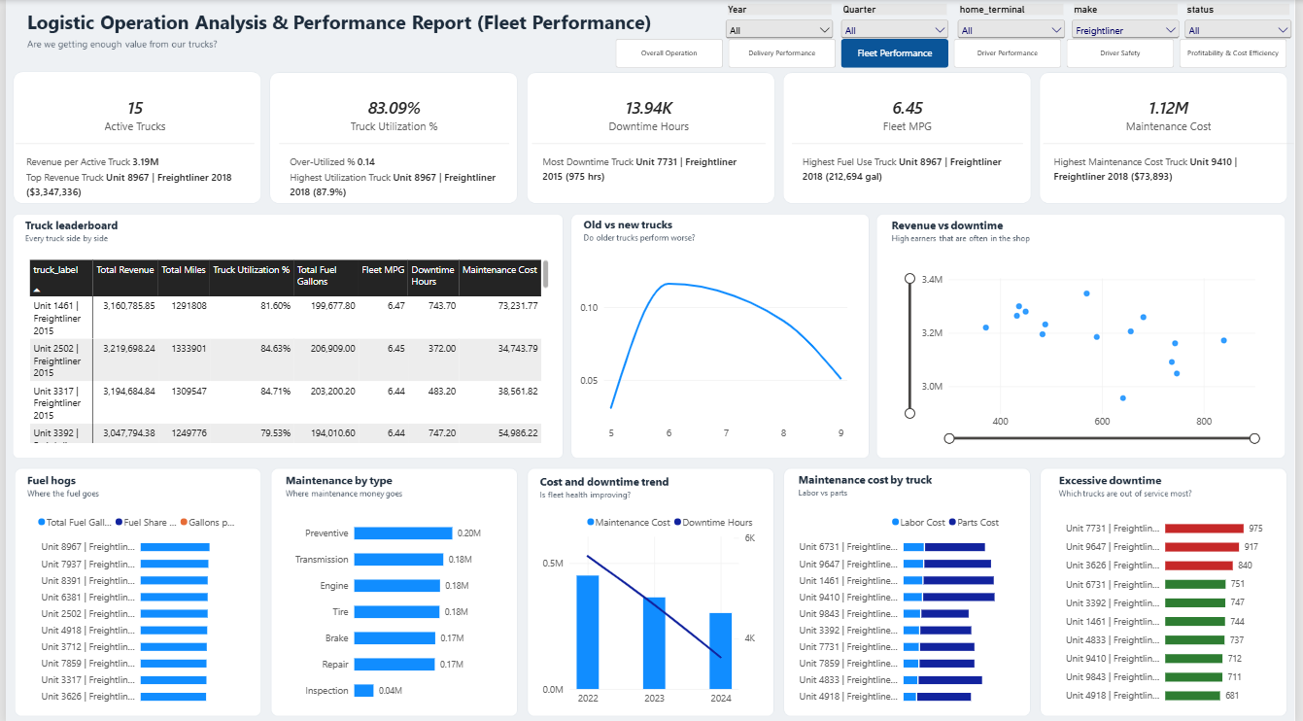This screenshot has width=1303, height=721.
Task: Click the Maintenance Cost legend marker in trend chart
Action: [x=591, y=523]
